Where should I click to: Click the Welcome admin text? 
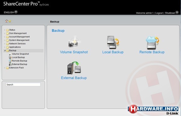(x=144, y=13)
